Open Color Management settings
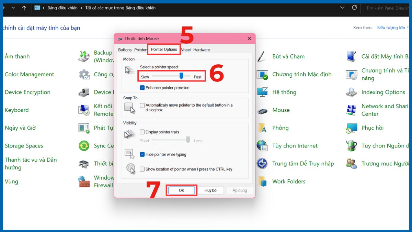 (29, 74)
